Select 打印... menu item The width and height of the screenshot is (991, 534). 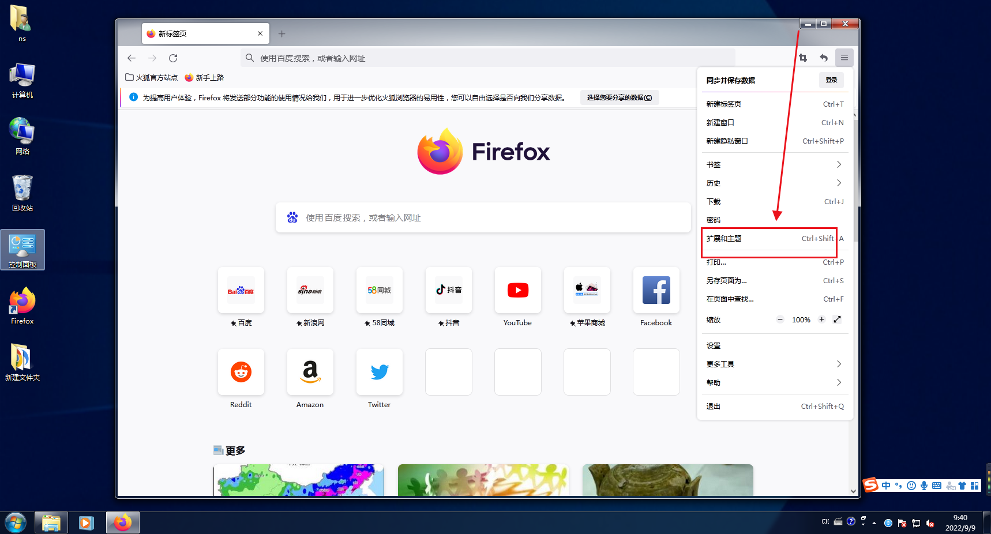pyautogui.click(x=775, y=262)
